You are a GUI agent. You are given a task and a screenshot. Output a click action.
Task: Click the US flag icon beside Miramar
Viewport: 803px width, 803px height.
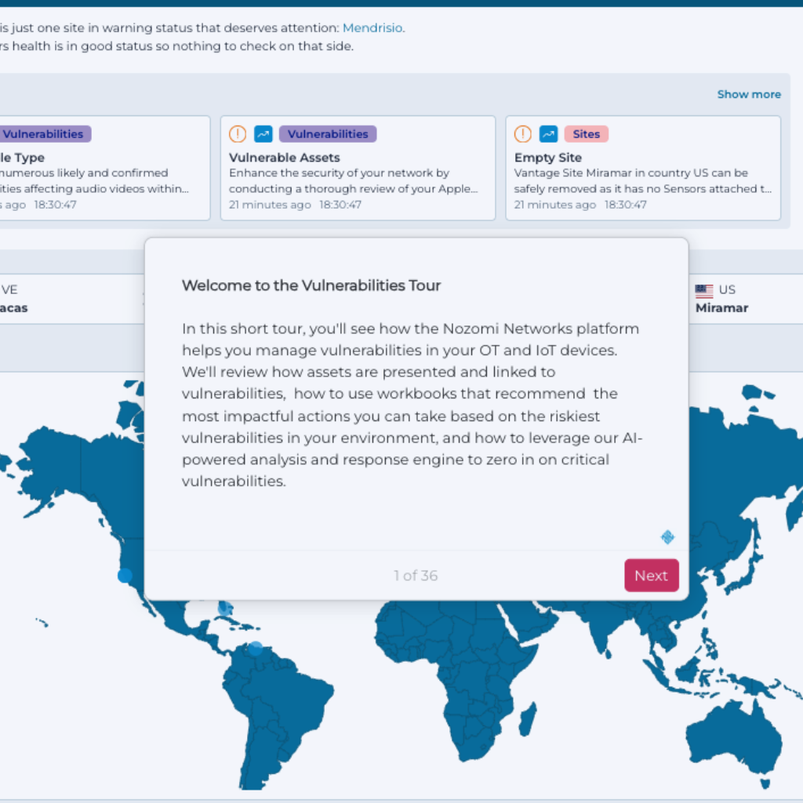coord(703,291)
